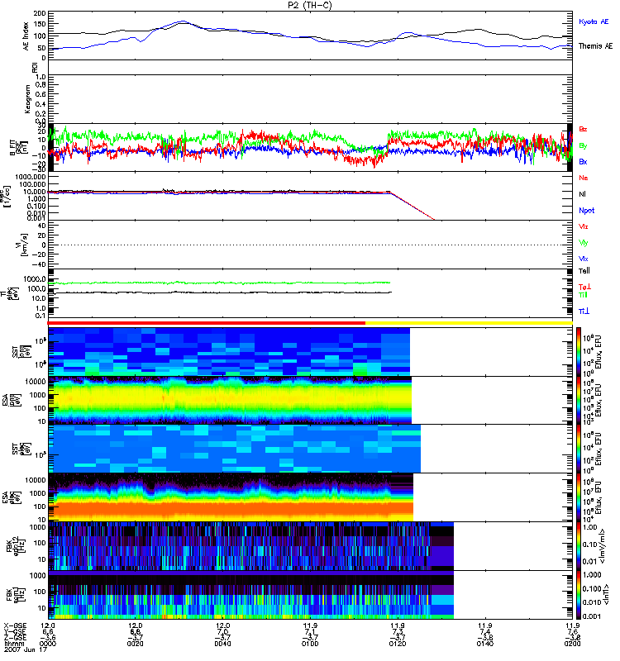Select the 0200 time tick label
Screen dimensions: 620x661
[x=572, y=644]
